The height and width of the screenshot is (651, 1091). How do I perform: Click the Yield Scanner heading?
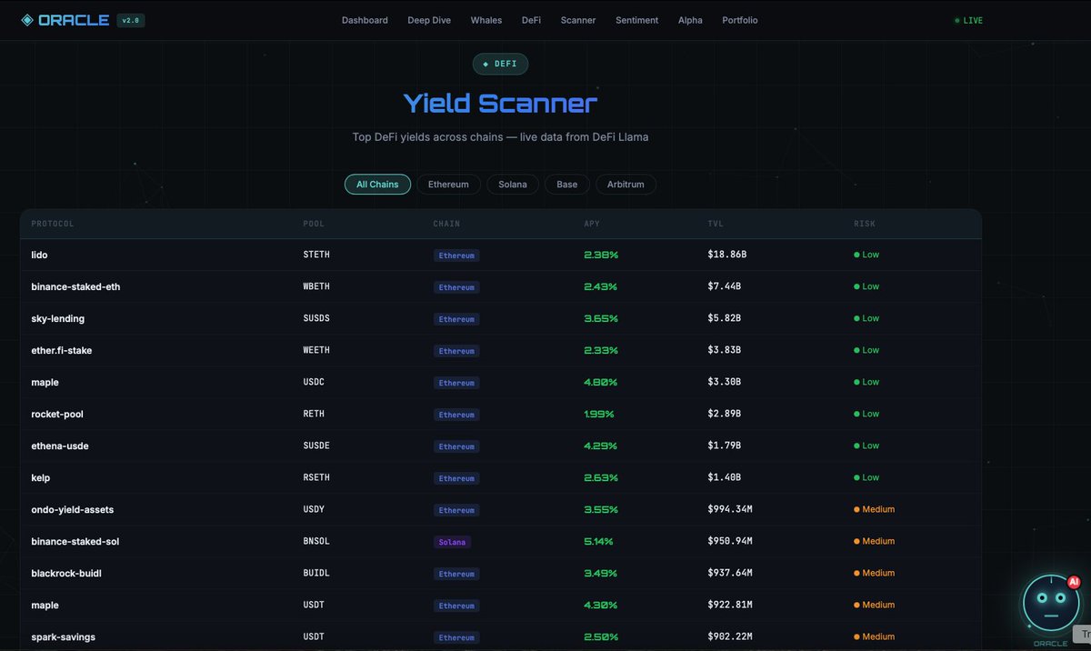point(500,103)
